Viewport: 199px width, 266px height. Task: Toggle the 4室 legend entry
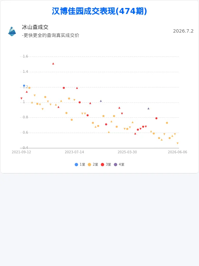click(119, 164)
